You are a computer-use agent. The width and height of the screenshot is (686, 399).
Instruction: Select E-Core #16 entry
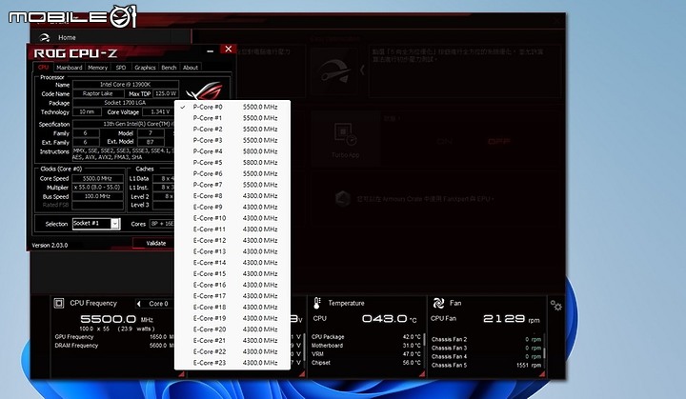[x=232, y=285]
